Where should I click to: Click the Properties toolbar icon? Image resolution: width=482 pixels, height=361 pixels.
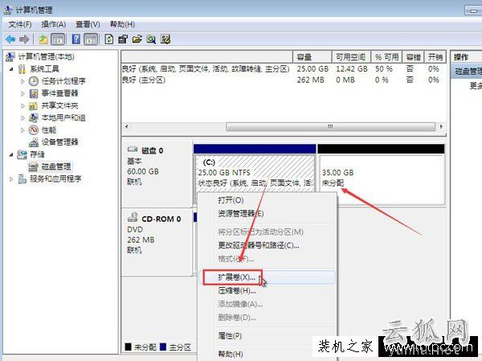tap(123, 39)
